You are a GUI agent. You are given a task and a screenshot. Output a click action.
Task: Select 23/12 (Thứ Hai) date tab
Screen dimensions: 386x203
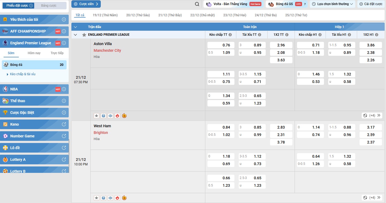tap(235, 15)
